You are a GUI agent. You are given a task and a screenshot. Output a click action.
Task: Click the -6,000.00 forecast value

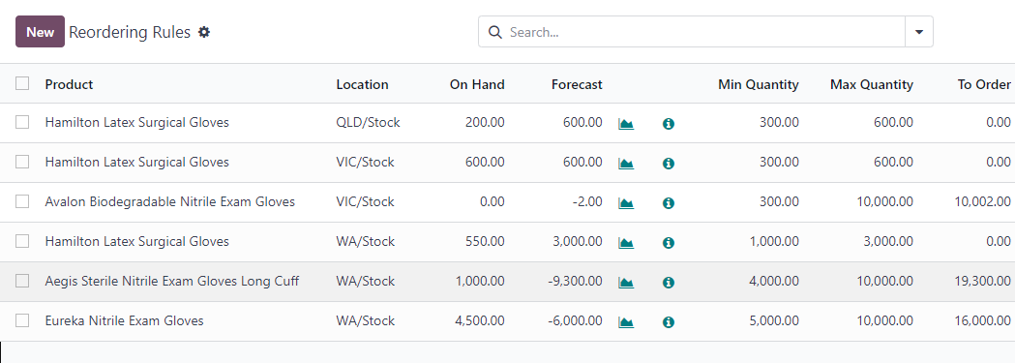click(574, 321)
